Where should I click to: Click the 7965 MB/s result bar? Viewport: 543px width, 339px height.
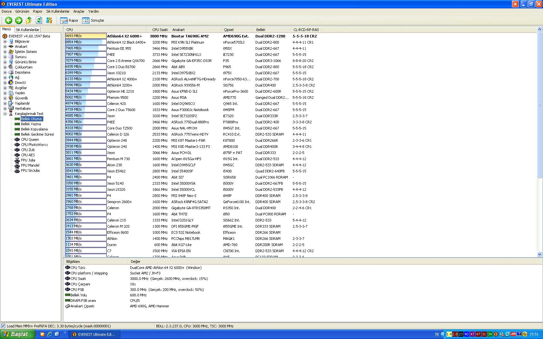point(86,48)
